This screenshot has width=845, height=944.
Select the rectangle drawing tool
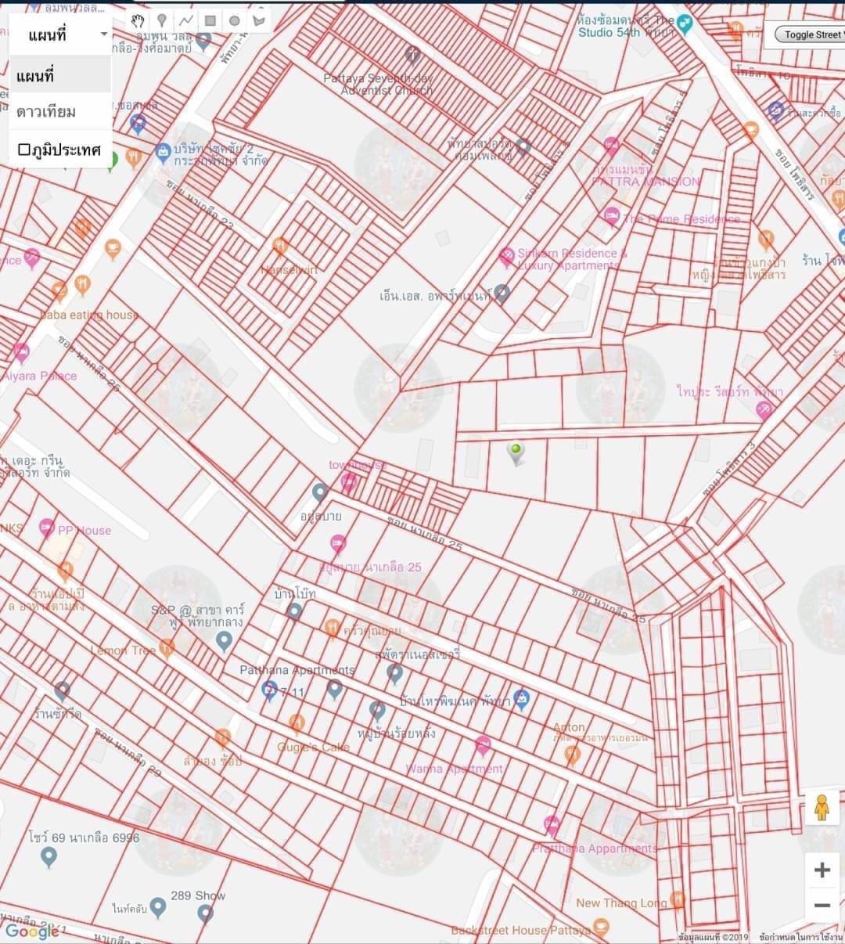tap(210, 20)
